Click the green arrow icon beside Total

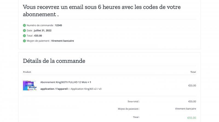coord(24,36)
